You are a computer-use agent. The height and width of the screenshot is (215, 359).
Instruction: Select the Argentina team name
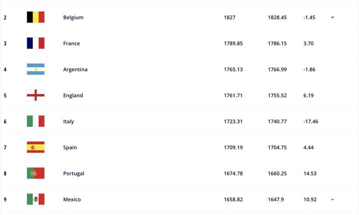tap(75, 70)
